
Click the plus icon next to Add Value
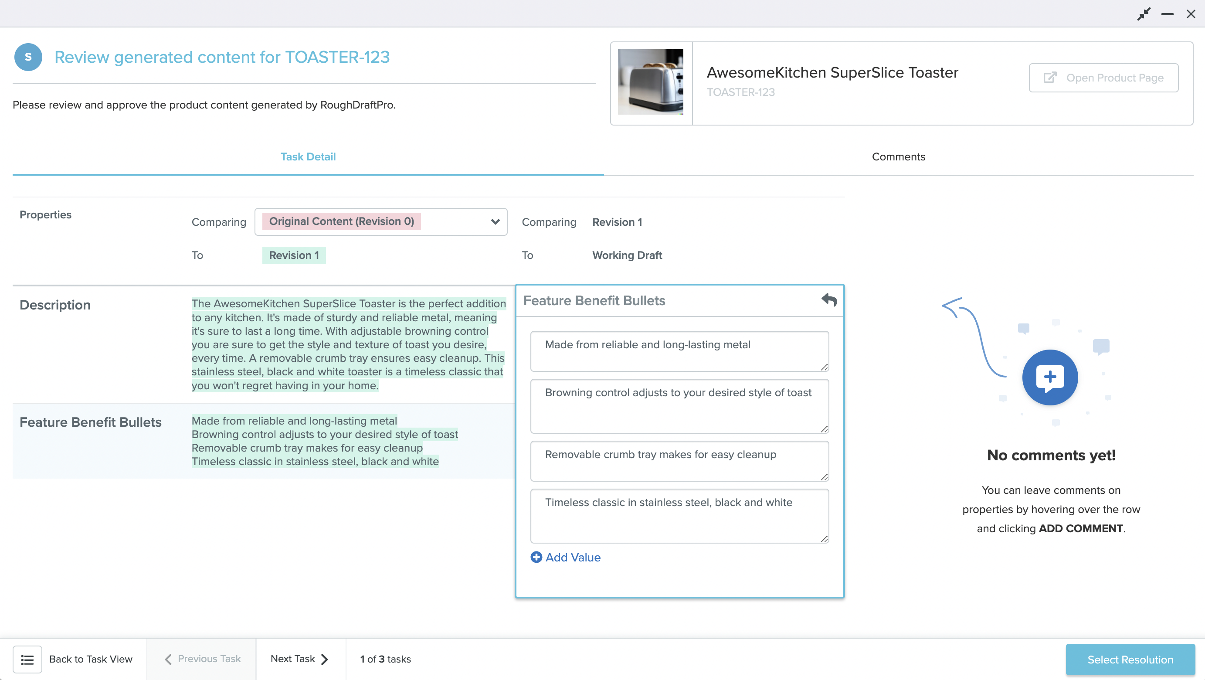tap(536, 558)
